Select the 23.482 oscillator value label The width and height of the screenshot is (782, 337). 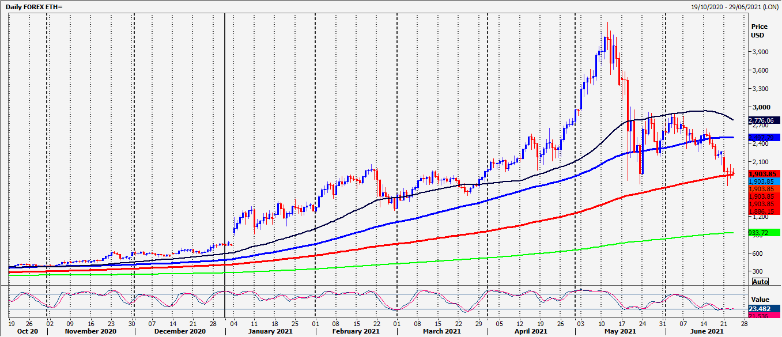764,309
